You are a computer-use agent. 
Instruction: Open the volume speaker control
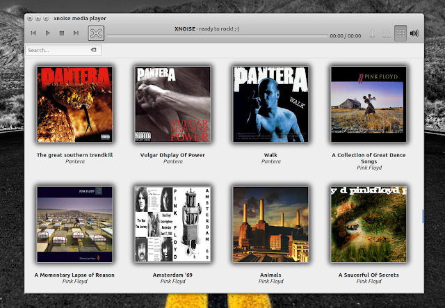tap(414, 33)
